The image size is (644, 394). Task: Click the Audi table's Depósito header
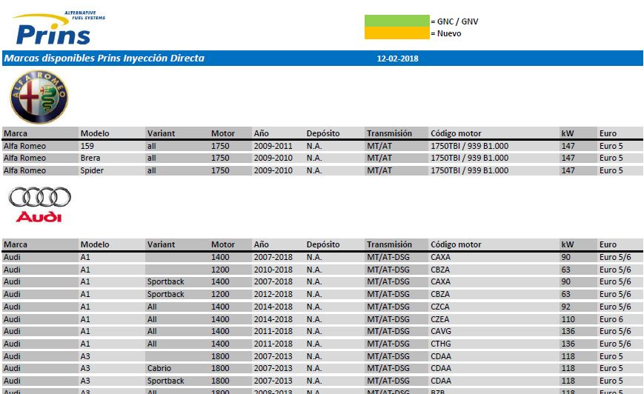pyautogui.click(x=323, y=244)
